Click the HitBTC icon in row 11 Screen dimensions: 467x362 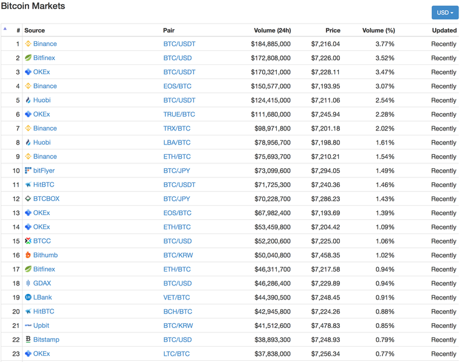click(28, 185)
